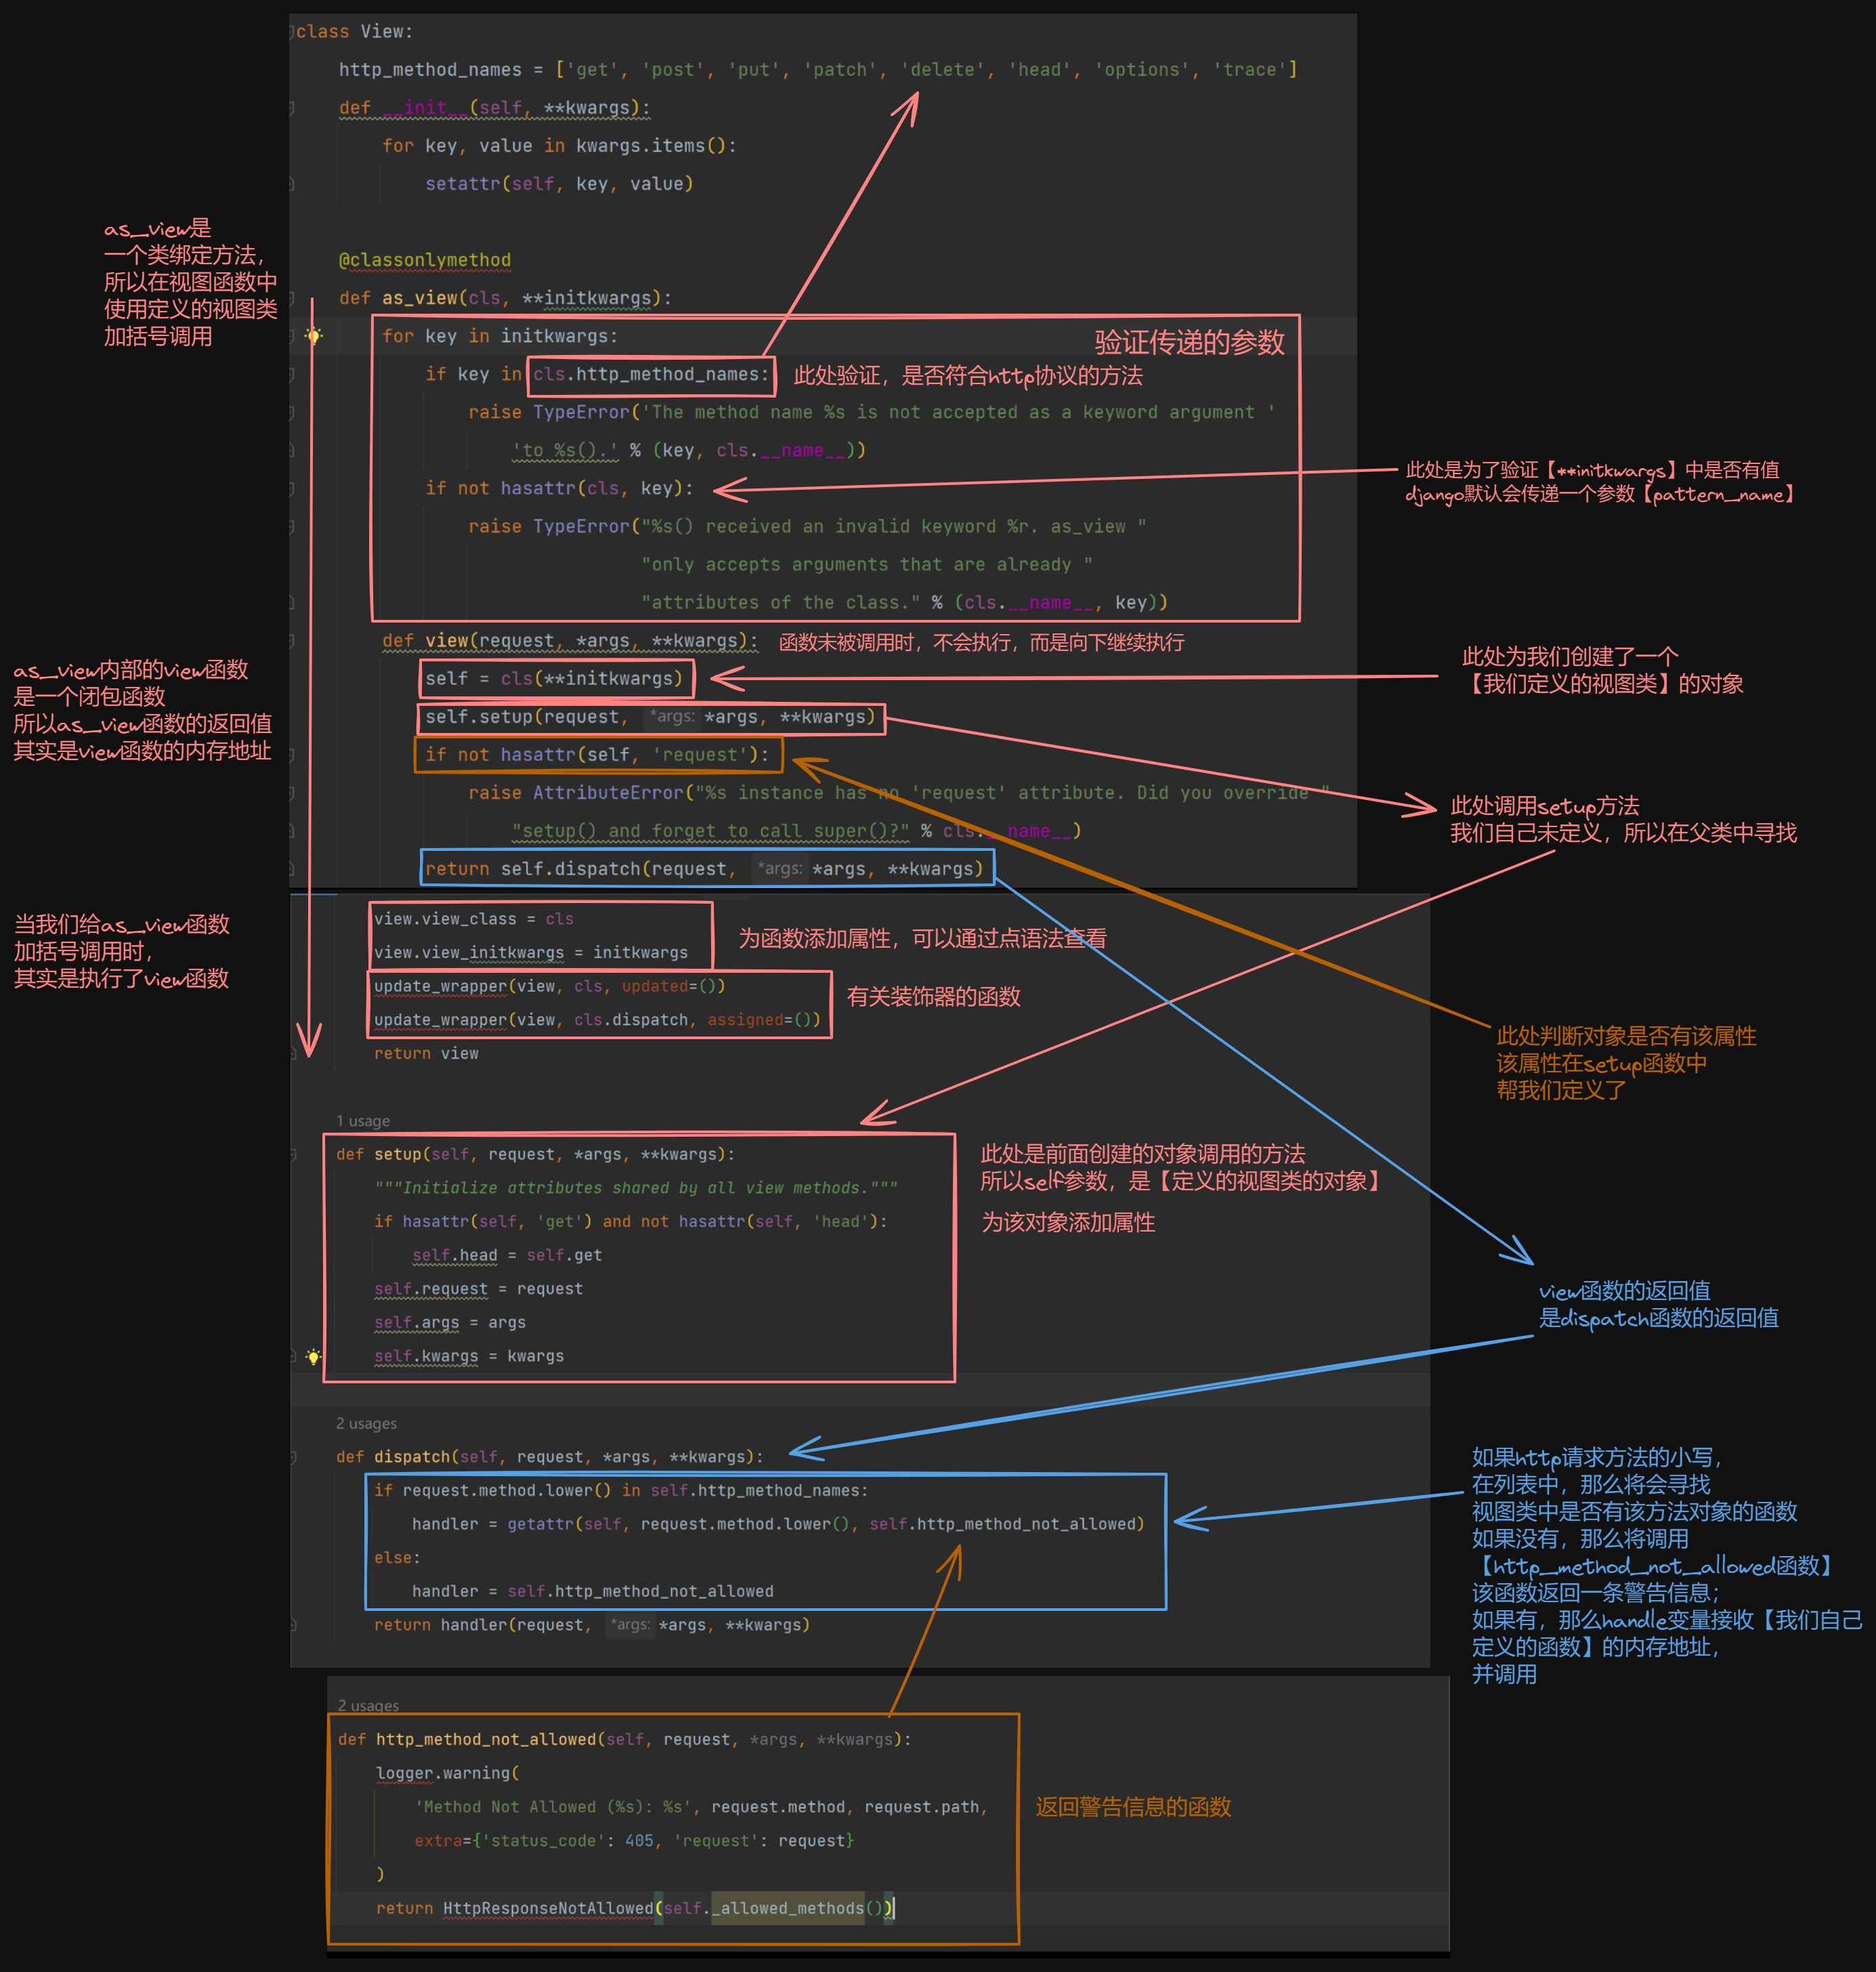Collapse the 'class View' fold marker

tap(292, 32)
